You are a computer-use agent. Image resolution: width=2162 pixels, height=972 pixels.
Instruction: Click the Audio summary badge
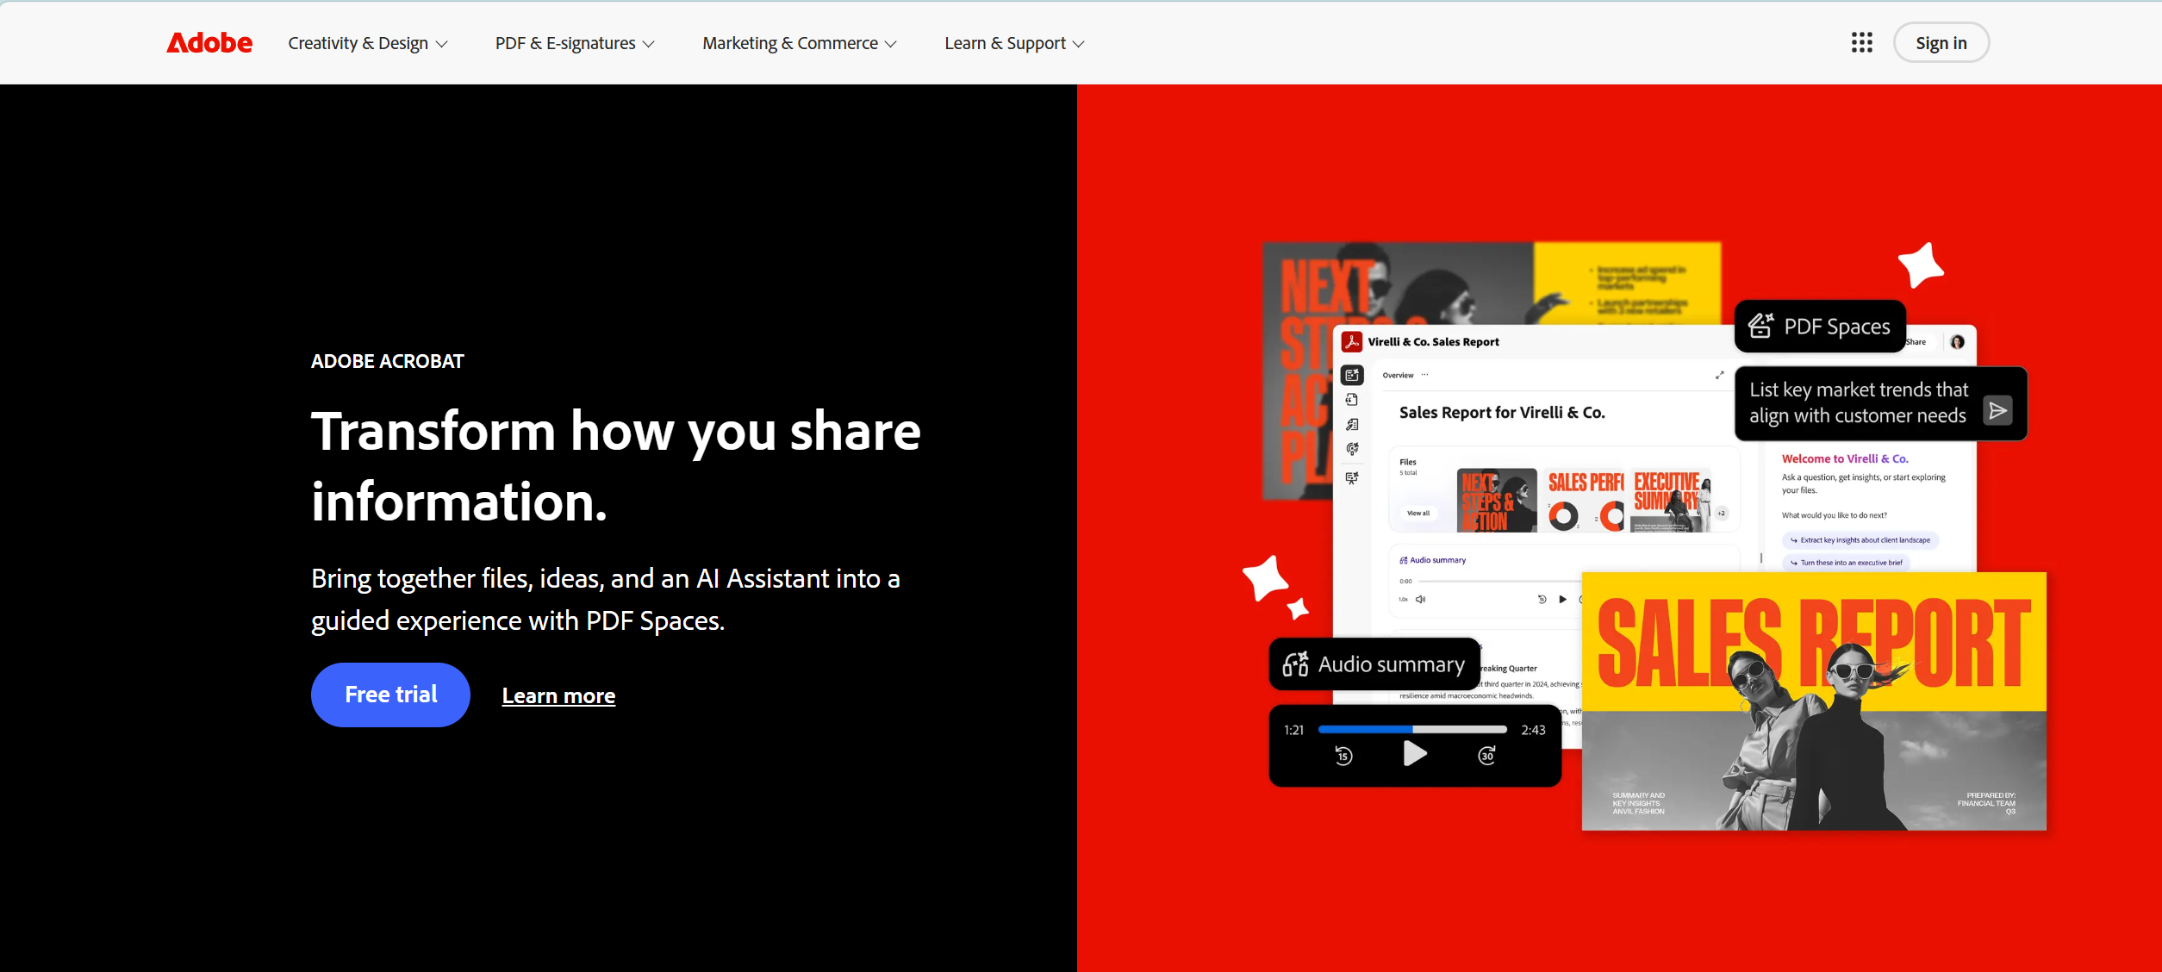point(1374,664)
